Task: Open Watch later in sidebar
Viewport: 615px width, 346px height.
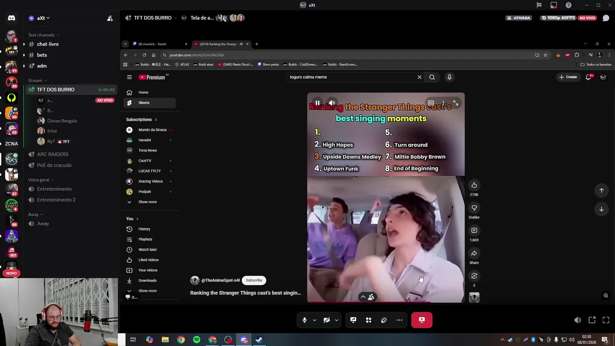Action: tap(150, 250)
